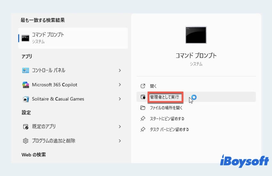Expand the 既定のアプリ chevron arrow
The width and height of the screenshot is (272, 176).
[x=120, y=127]
